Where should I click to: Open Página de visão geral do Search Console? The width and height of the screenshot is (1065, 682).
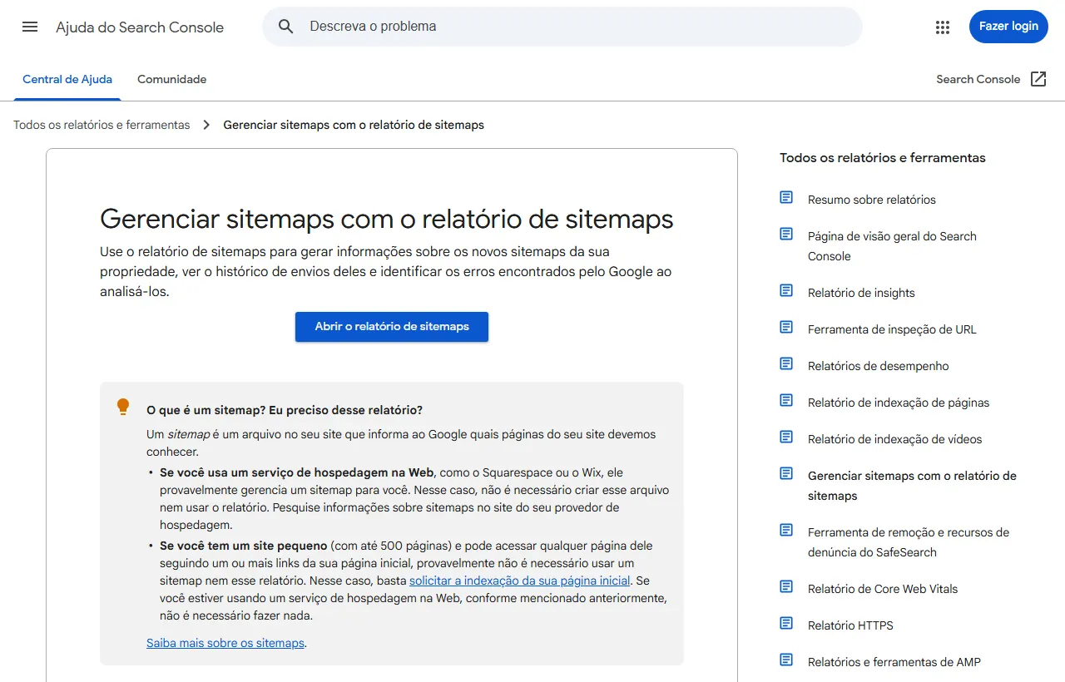(892, 246)
